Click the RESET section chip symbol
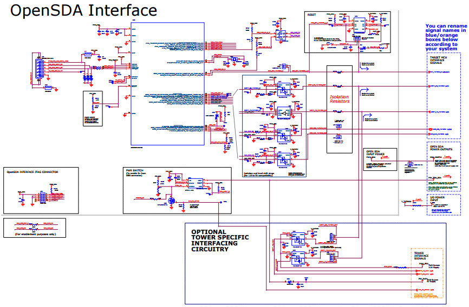The width and height of the screenshot is (469, 307). (x=358, y=24)
